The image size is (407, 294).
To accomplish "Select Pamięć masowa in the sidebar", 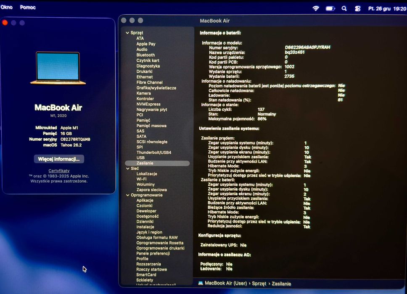I will [151, 126].
